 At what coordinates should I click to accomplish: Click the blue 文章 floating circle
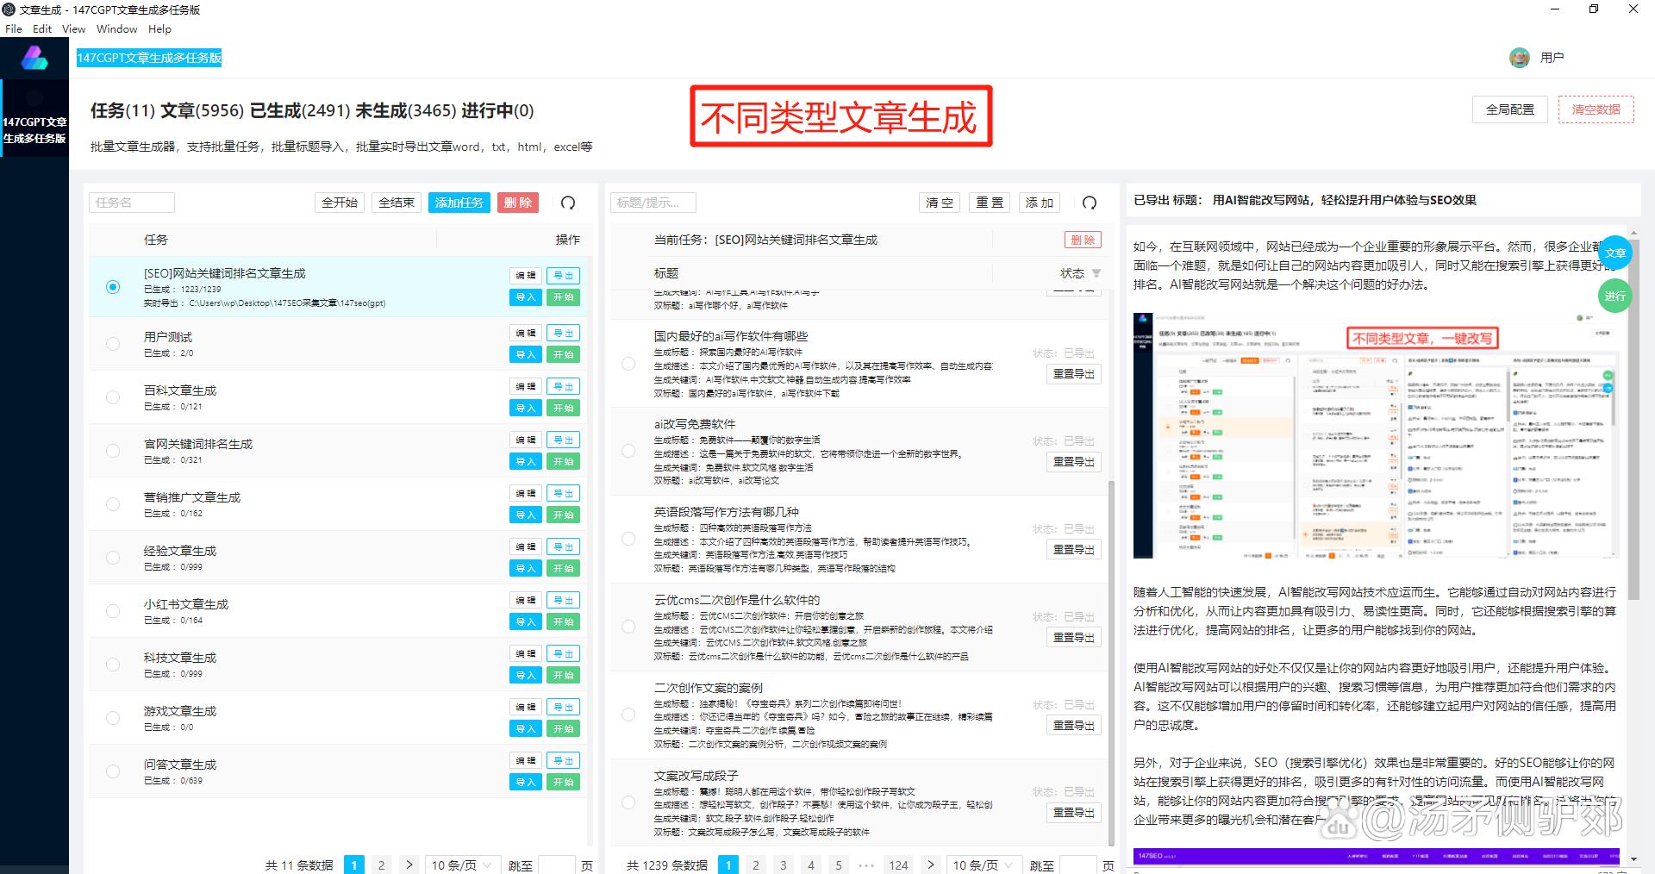[1614, 253]
